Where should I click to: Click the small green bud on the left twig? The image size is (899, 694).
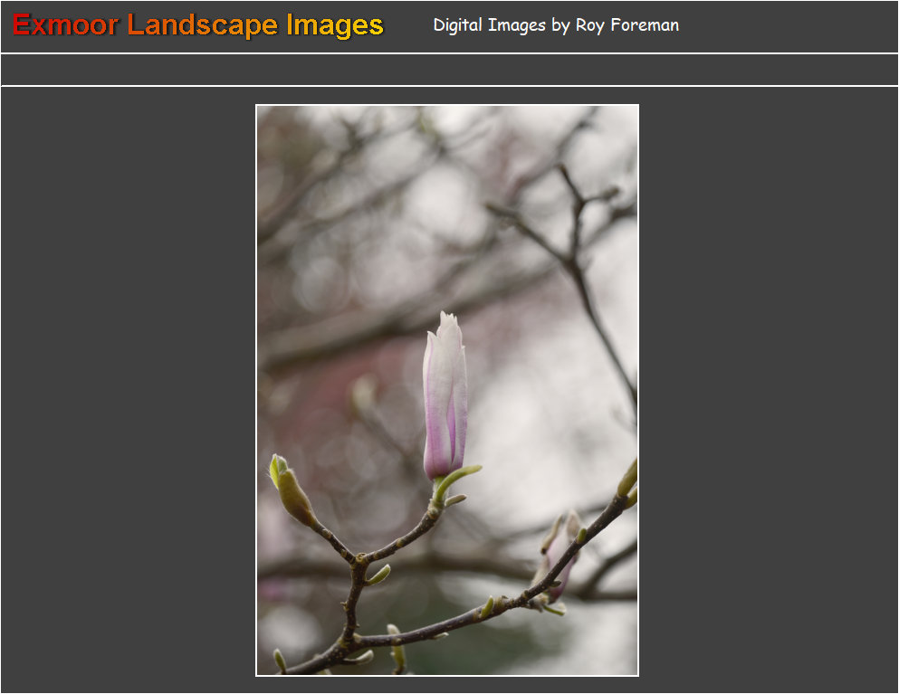coord(292,491)
